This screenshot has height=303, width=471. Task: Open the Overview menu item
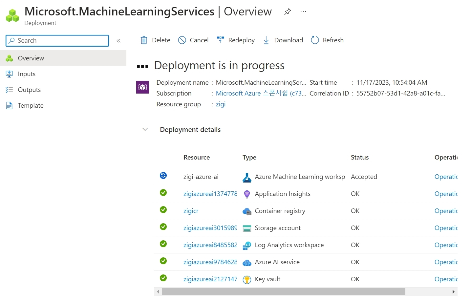[x=63, y=58]
